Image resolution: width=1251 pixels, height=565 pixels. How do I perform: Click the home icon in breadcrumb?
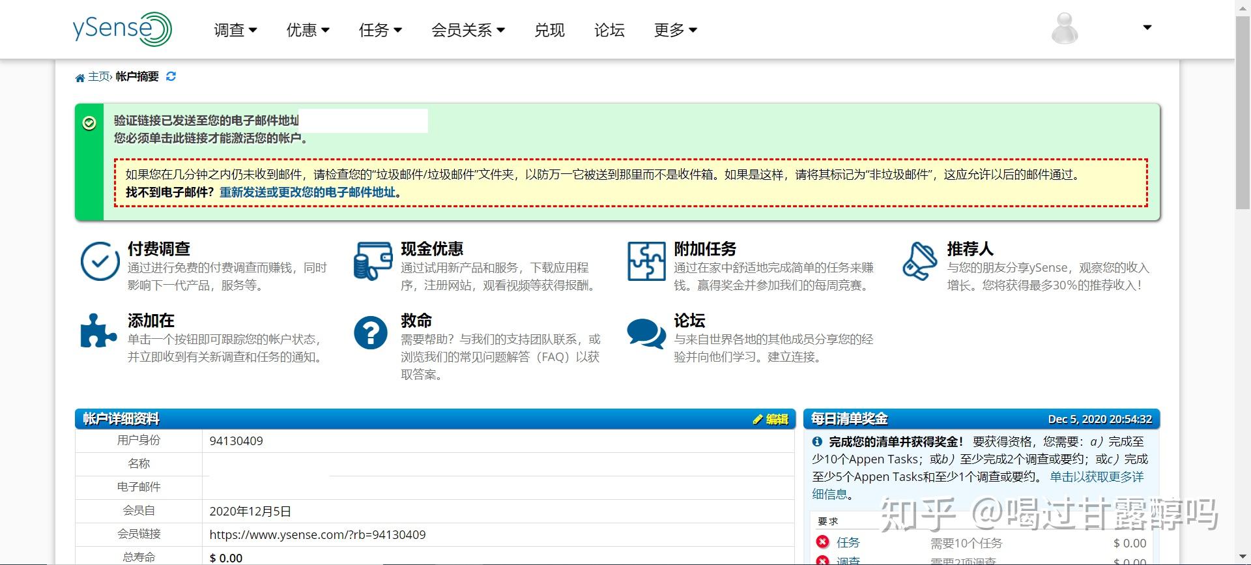79,78
